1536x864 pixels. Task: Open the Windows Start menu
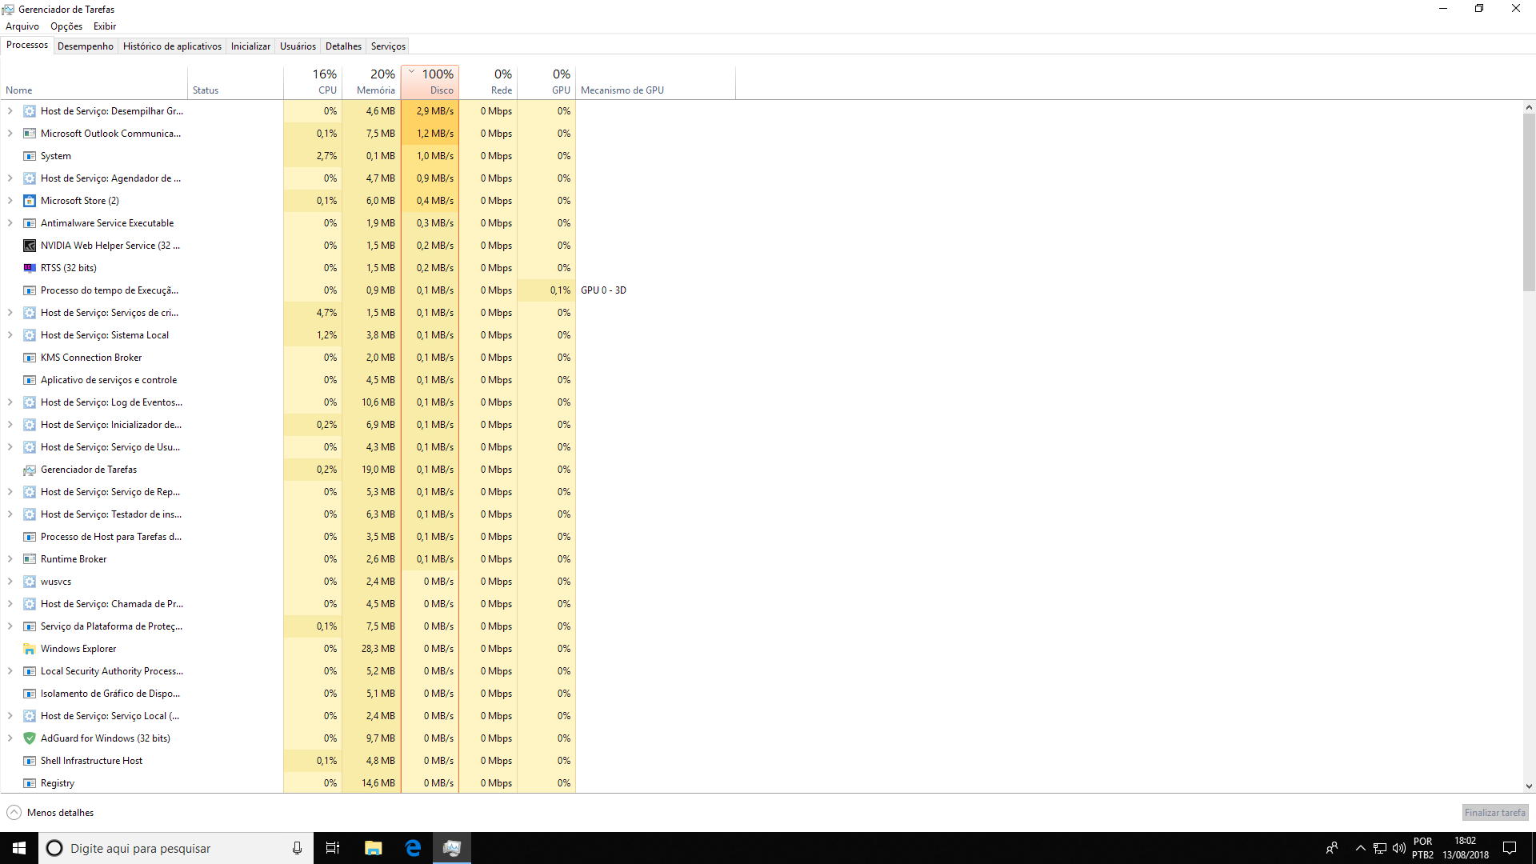[19, 848]
